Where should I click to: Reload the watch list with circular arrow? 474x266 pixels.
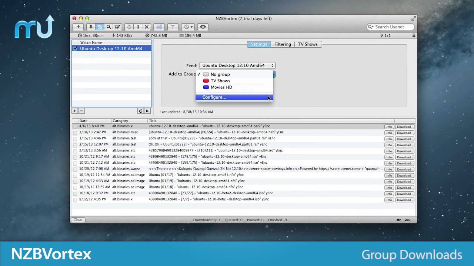click(140, 111)
